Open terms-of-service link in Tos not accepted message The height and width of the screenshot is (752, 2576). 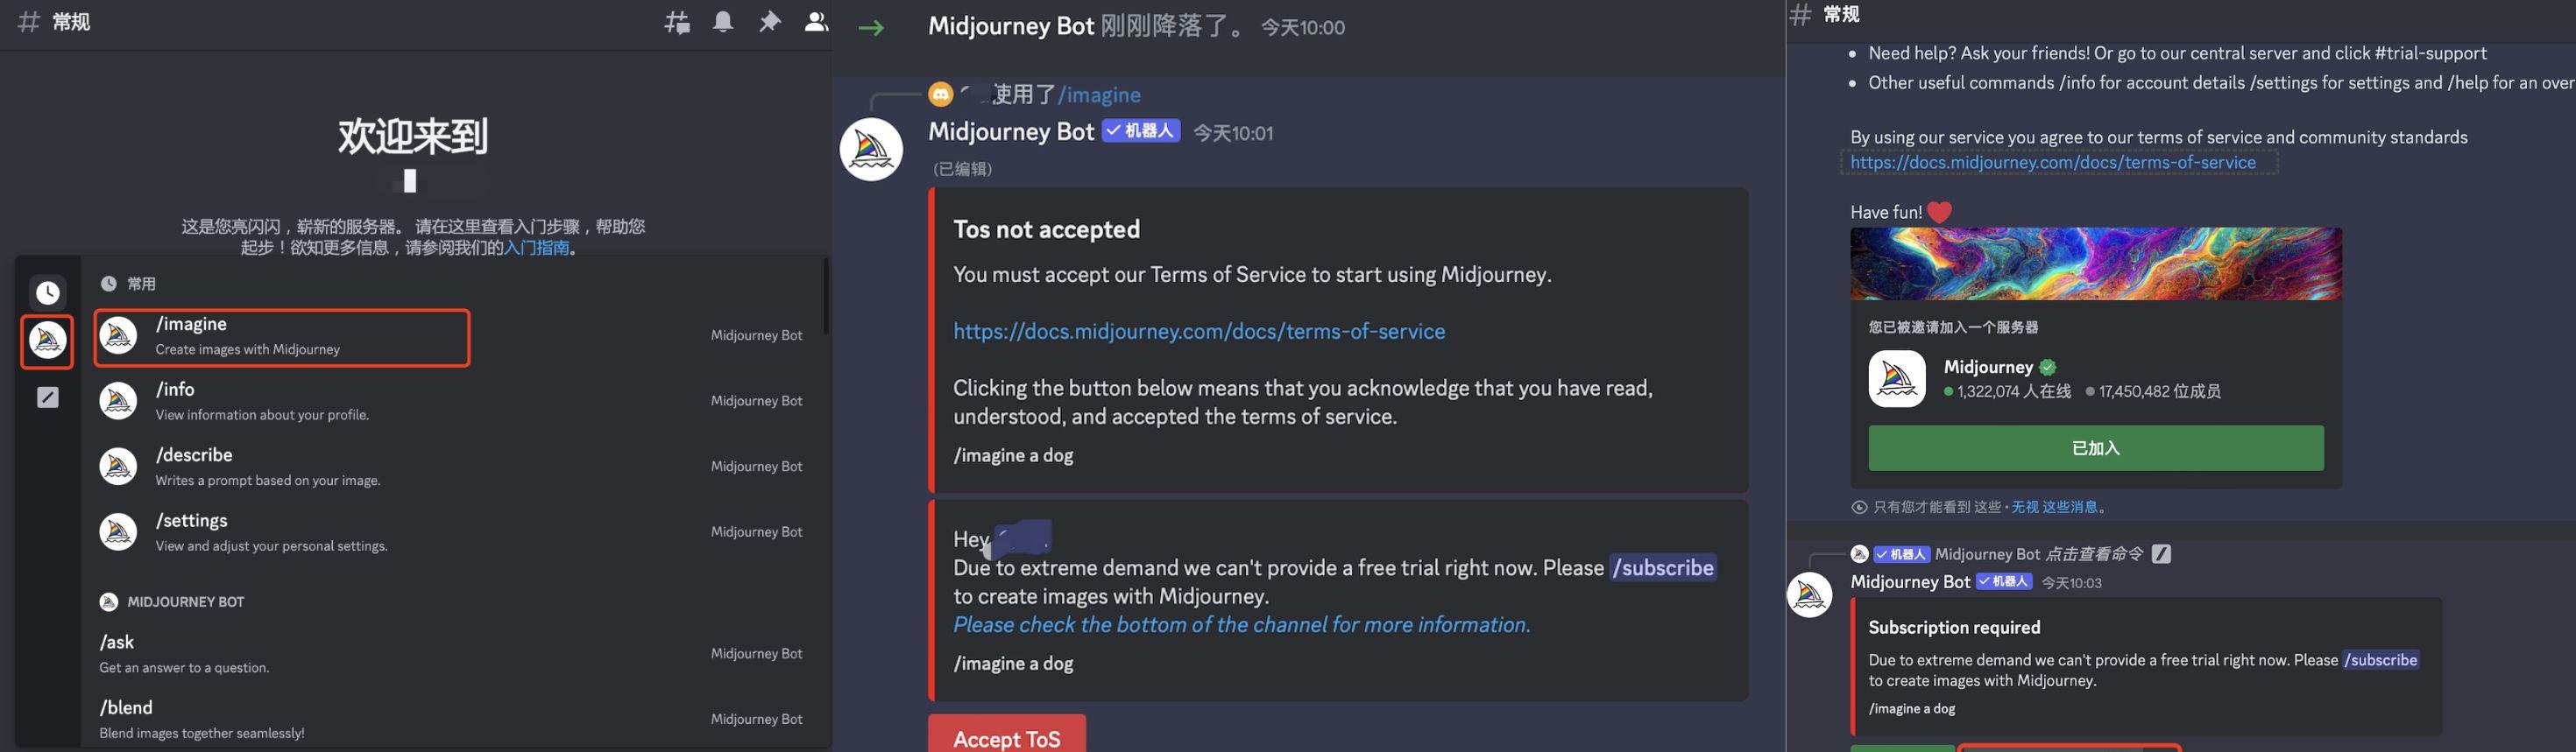(1199, 332)
